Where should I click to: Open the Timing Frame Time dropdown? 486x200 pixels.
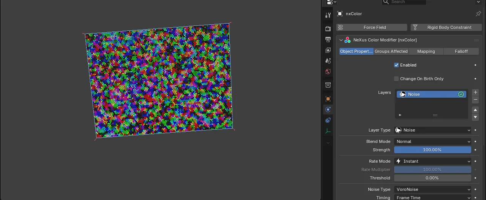pos(432,197)
